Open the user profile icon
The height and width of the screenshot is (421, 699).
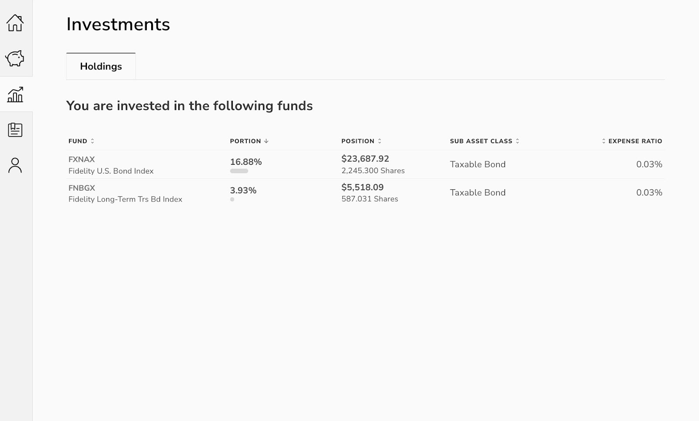(15, 165)
